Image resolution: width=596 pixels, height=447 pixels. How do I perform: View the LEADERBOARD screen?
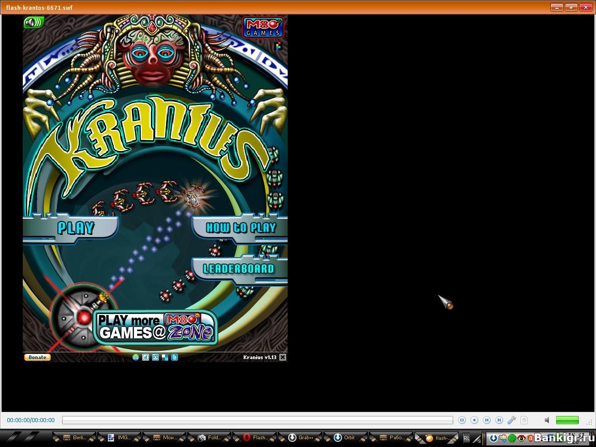click(240, 269)
